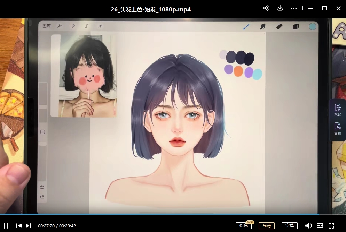Pick the orange swatch on canvas
The width and height of the screenshot is (346, 232).
click(x=238, y=71)
